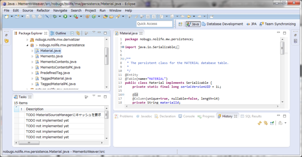Open Package Explorer view menu triangle
Viewport: 302px width, 157px height.
pos(94,32)
